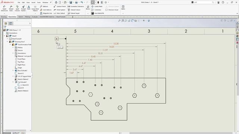Open the Appearances task pane icon
Image resolution: width=239 pixels, height=134 pixels.
(x=238, y=36)
